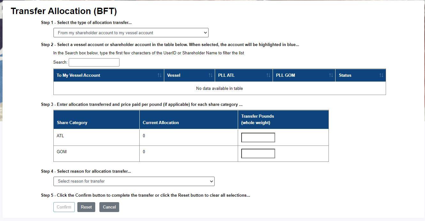The image size is (425, 221).
Task: Click the sort arrows on the Status column
Action: tap(381, 75)
